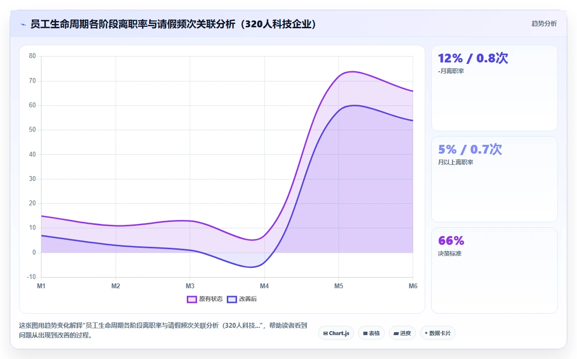Click the icon in the 表格 tag
Image resolution: width=577 pixels, height=359 pixels.
tap(365, 334)
